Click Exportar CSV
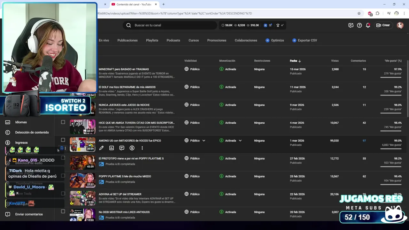Image resolution: width=409 pixels, height=230 pixels. [x=305, y=40]
